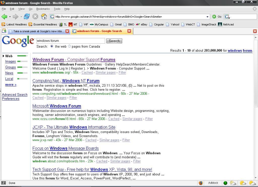Switch to Local search
The image size is (258, 187).
coord(9,79)
